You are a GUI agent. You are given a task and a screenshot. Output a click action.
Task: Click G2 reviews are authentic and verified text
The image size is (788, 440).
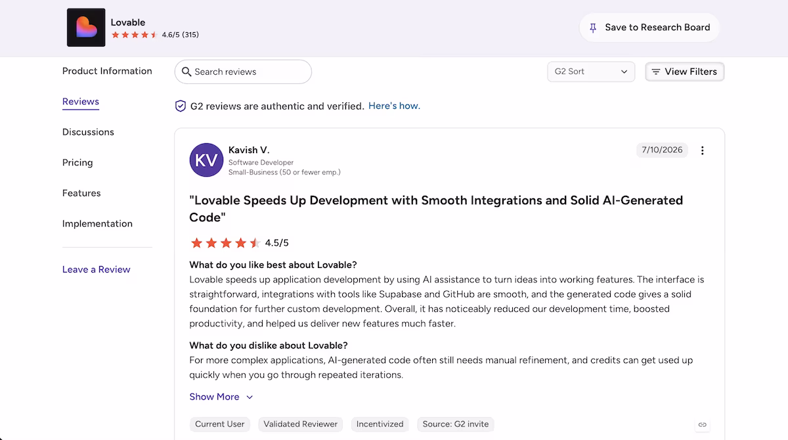(277, 106)
